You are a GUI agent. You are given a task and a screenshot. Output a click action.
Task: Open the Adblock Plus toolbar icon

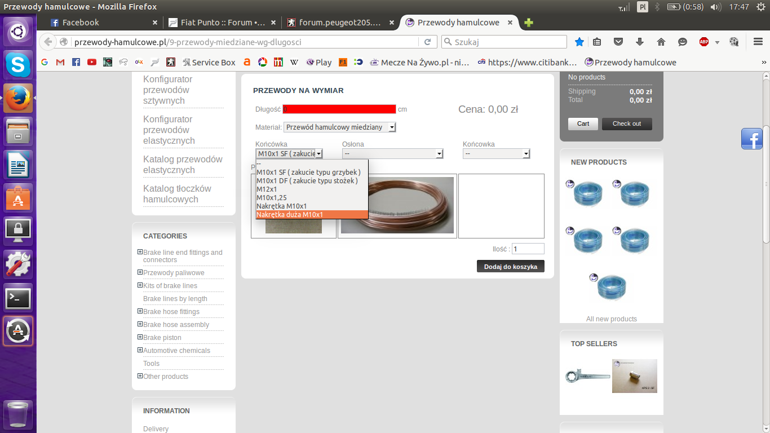pyautogui.click(x=704, y=42)
